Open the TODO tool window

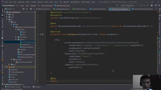pyautogui.click(x=27, y=87)
